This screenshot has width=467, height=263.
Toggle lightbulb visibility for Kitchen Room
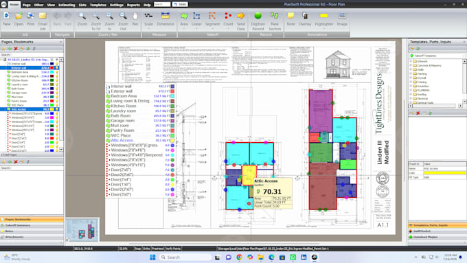(x=57, y=80)
